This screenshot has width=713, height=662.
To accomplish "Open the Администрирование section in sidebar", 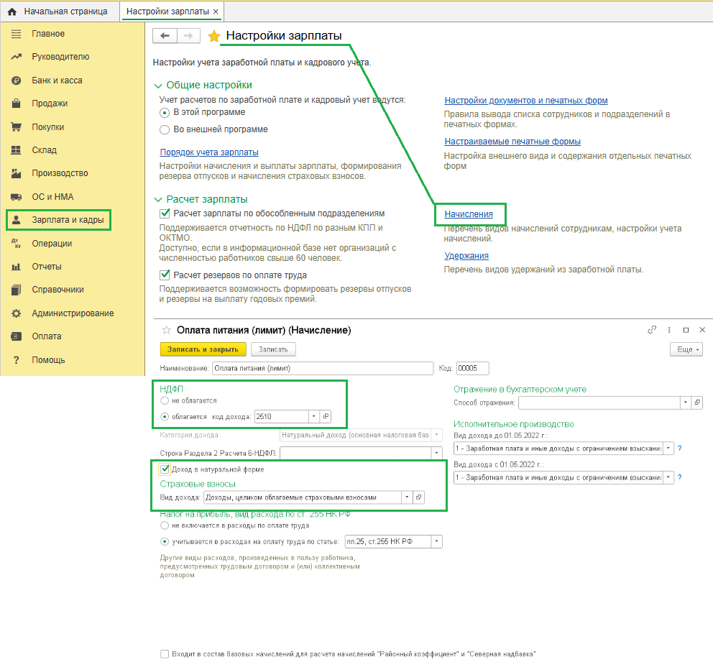I will point(73,313).
